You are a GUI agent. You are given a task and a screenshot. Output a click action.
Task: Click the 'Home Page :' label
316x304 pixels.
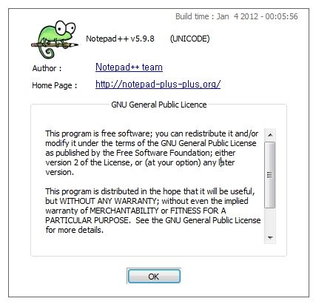click(55, 85)
